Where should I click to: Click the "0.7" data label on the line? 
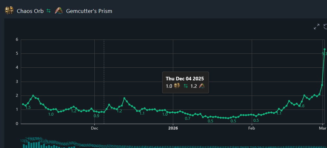click(x=188, y=119)
